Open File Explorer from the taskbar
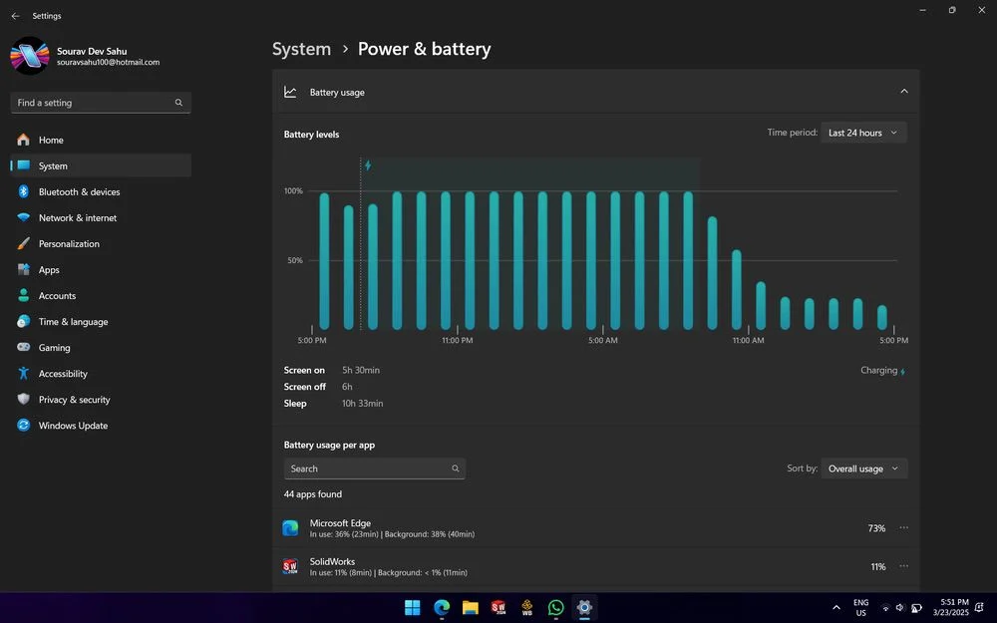Viewport: 997px width, 623px height. point(470,607)
